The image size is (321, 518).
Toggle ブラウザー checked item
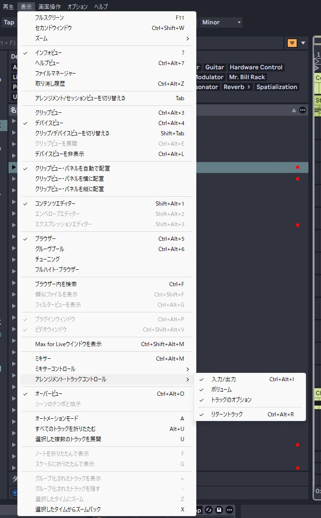click(106, 238)
